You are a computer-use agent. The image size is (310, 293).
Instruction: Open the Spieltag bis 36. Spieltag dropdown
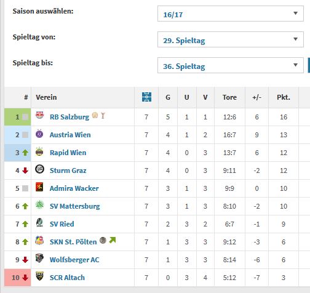tap(231, 65)
